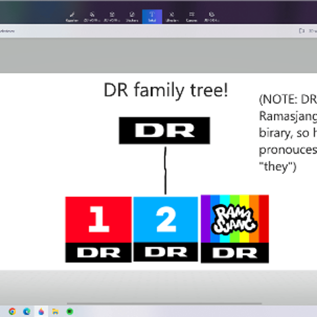Click the horizontal scrollbar at canvas bottom
Viewport: 317px width, 317px height.
pos(164,304)
